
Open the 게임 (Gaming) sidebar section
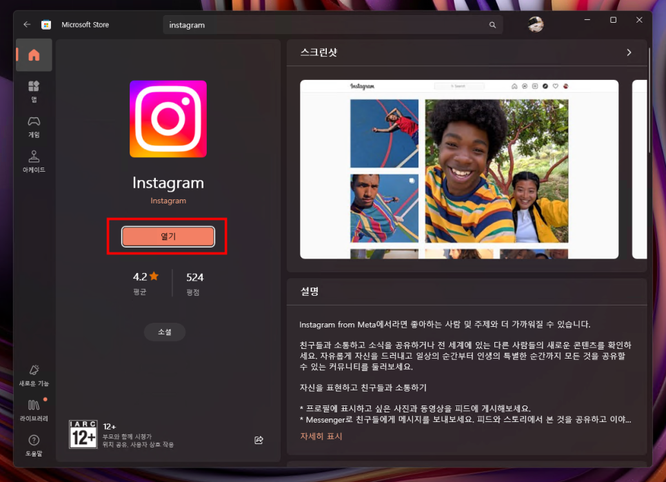(x=34, y=127)
